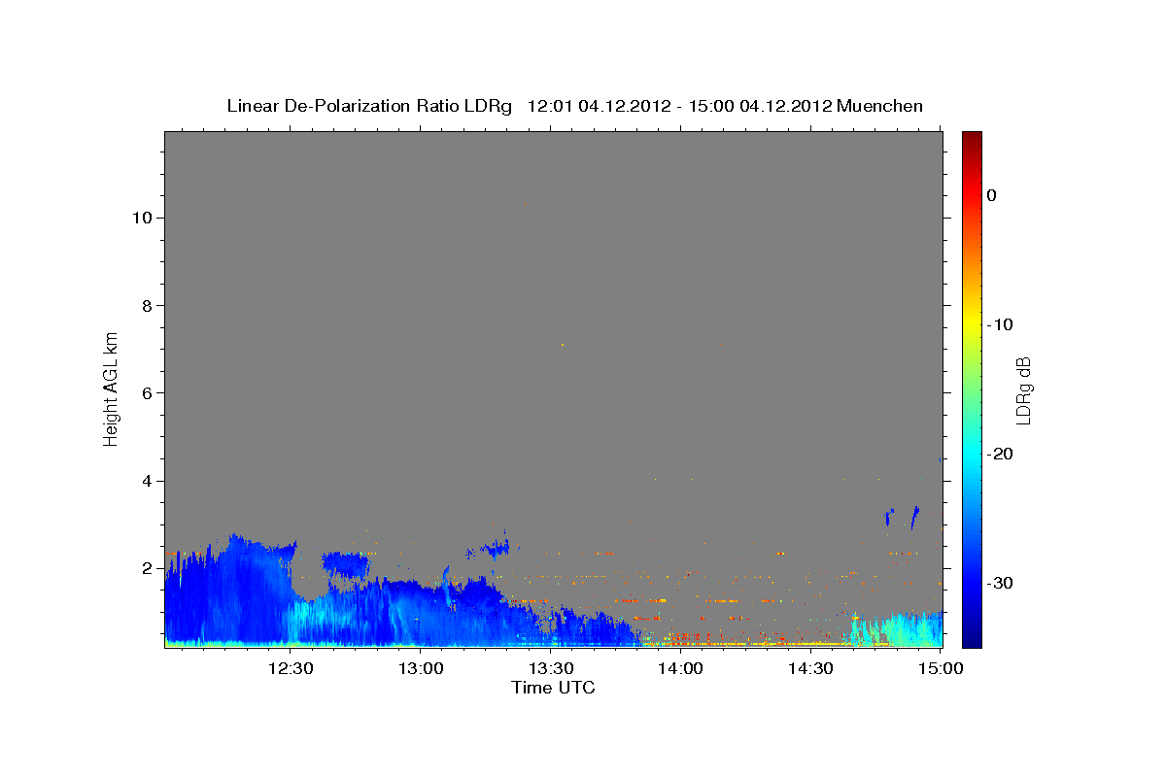
Task: Click the colorbar value -10
Action: (x=1002, y=324)
